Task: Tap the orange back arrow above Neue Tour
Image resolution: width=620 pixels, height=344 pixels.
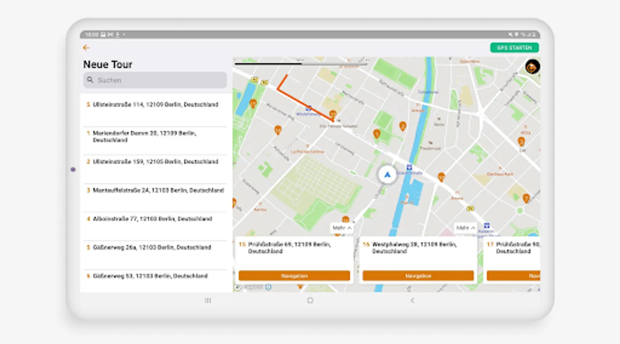Action: click(x=86, y=48)
